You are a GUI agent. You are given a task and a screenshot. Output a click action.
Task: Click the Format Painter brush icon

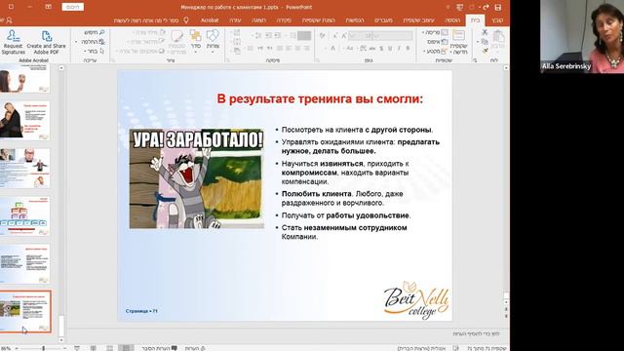coord(485,51)
